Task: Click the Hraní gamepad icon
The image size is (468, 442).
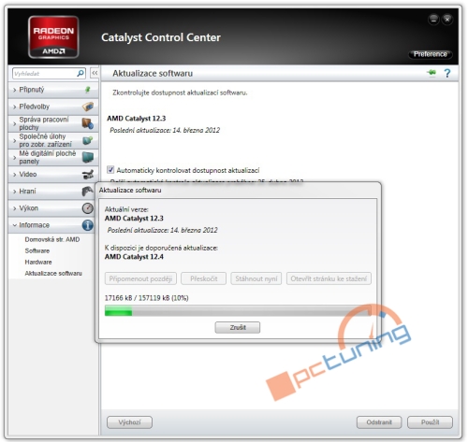Action: (88, 191)
